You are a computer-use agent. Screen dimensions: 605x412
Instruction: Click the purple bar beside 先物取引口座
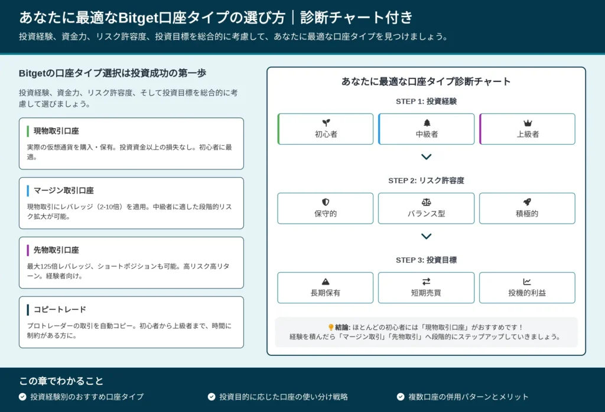28,250
